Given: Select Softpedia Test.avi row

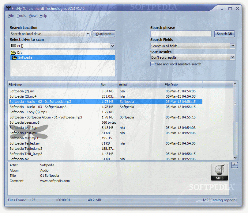Looking at the screenshot, I should pos(106,133).
